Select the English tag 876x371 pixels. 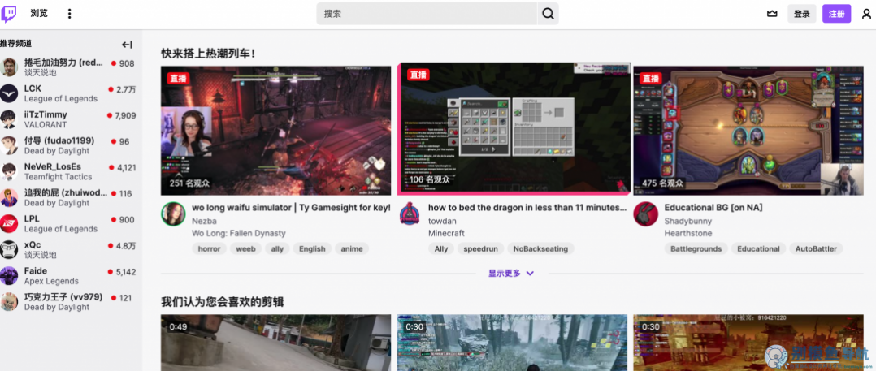tap(312, 248)
